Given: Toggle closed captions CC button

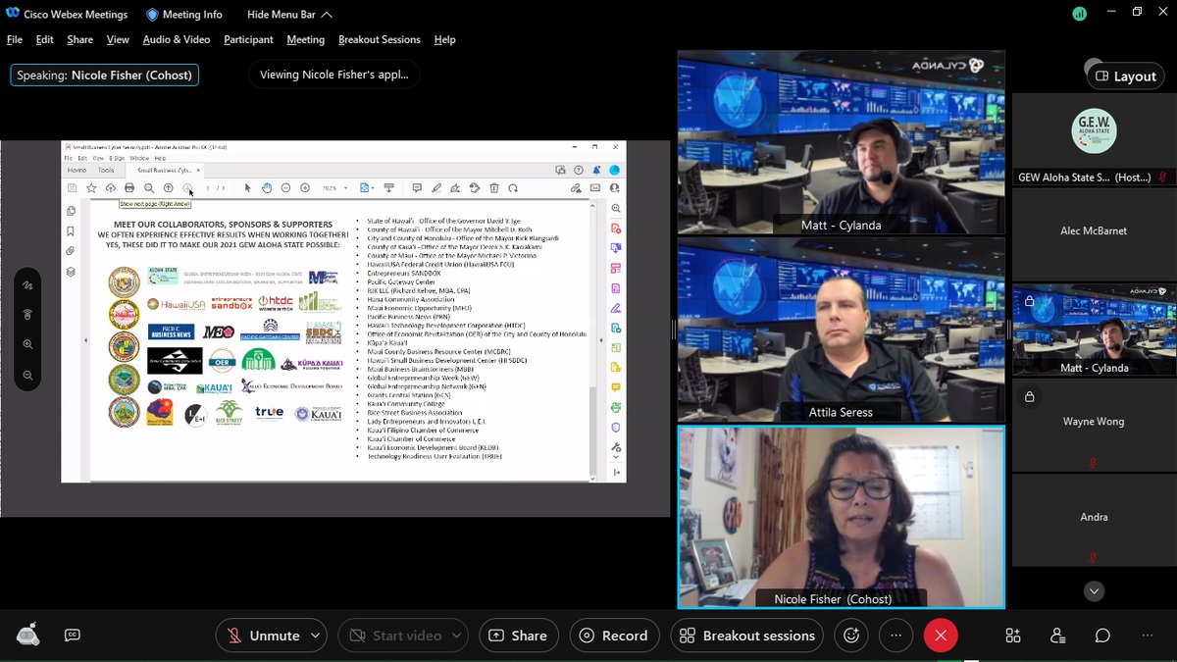Looking at the screenshot, I should click(72, 636).
